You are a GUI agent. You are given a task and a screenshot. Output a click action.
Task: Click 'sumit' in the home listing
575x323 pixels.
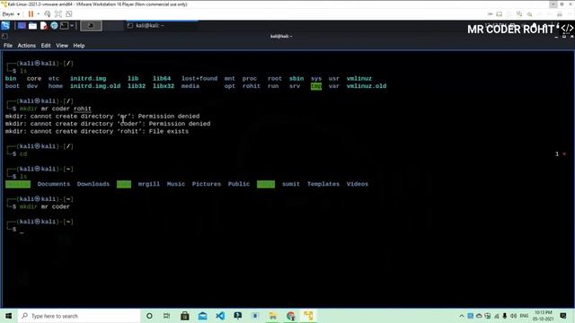(x=291, y=184)
